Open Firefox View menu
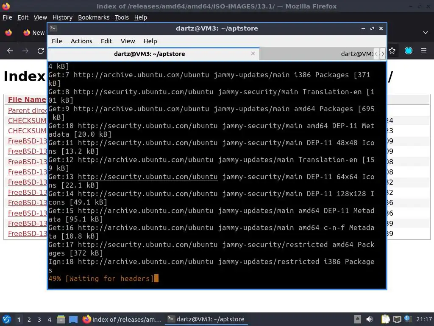Image resolution: width=434 pixels, height=326 pixels. tap(40, 17)
